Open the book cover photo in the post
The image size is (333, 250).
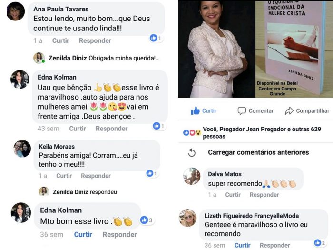tap(294, 49)
